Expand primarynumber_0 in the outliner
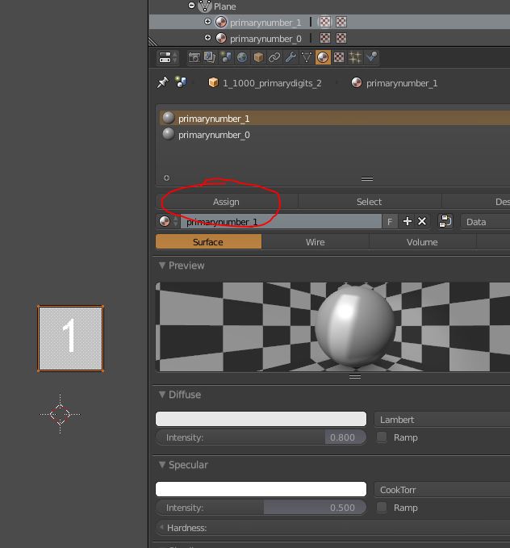This screenshot has width=510, height=548. [207, 38]
